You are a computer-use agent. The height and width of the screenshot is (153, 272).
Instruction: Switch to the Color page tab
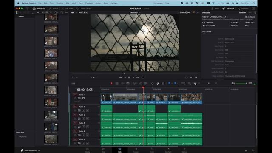(x=152, y=150)
